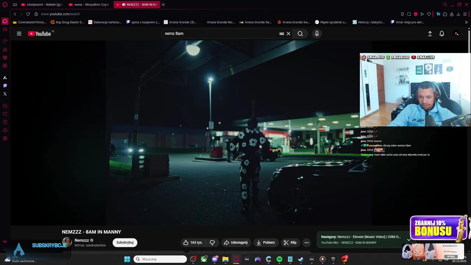
Task: Switch to wane - Wszystkim Czym tab
Action: point(89,4)
